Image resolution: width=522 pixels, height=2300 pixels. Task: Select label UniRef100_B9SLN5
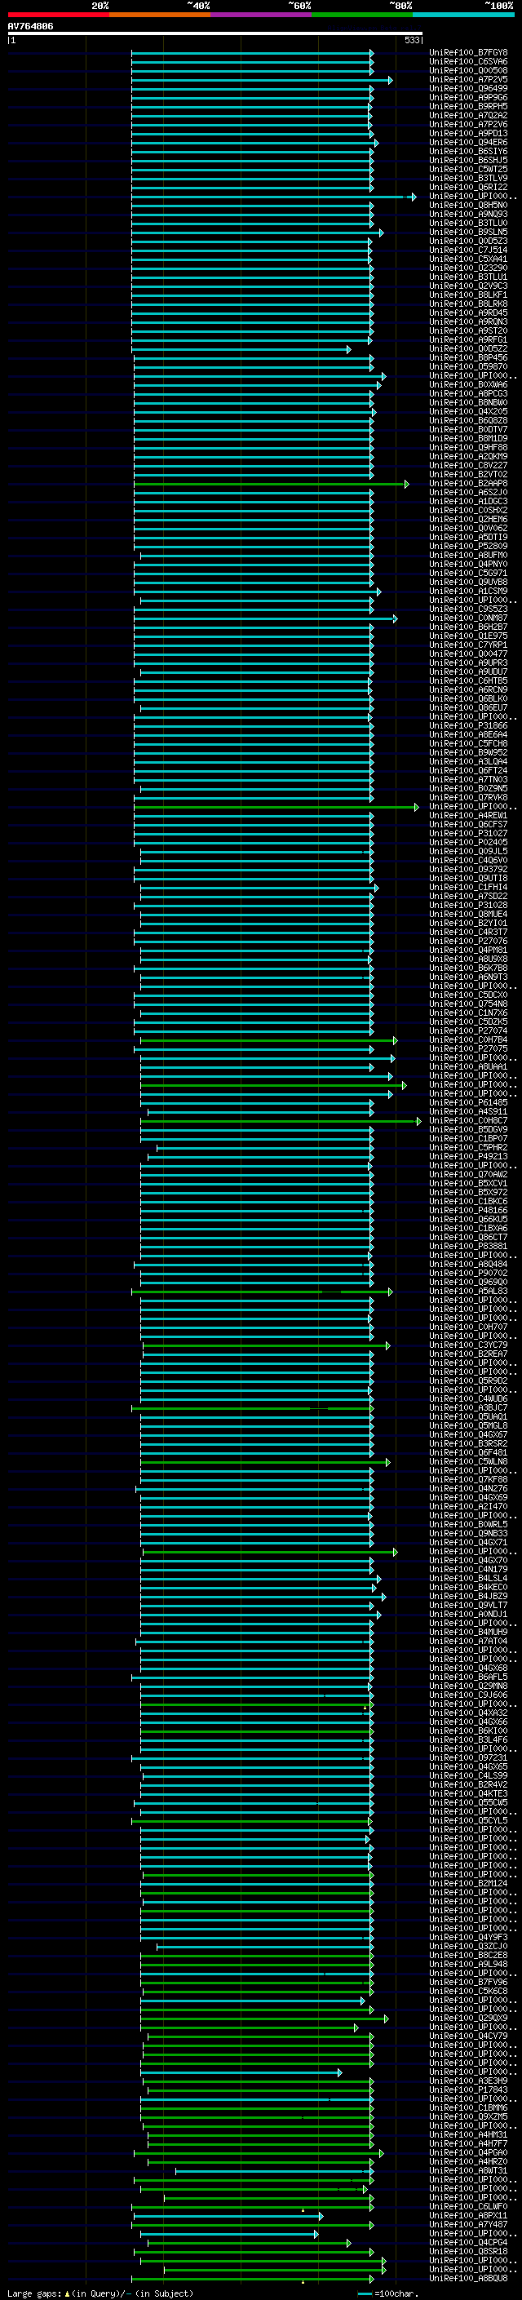467,233
